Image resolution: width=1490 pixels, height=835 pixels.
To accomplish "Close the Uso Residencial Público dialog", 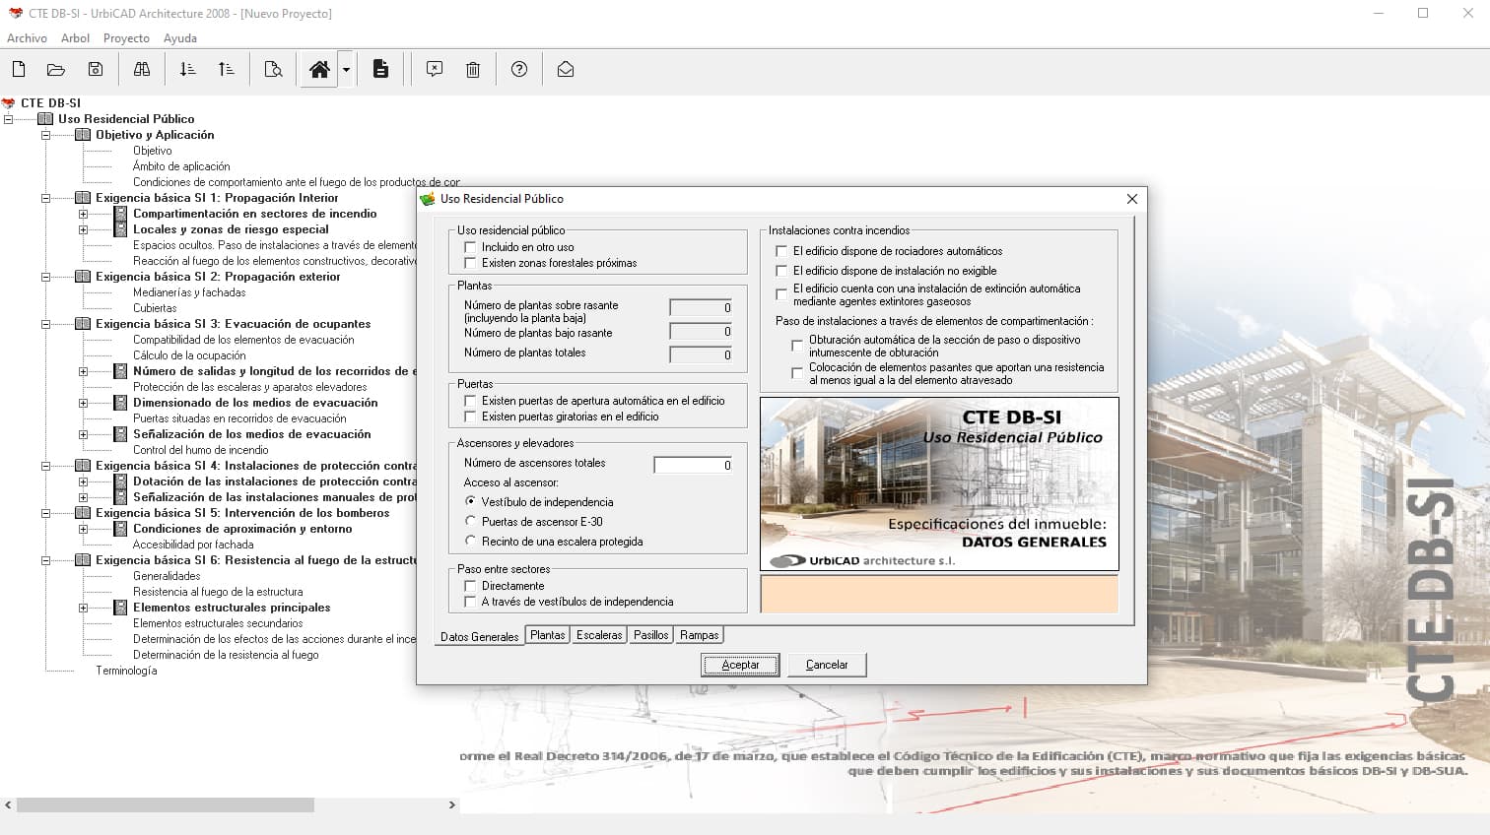I will (1132, 199).
